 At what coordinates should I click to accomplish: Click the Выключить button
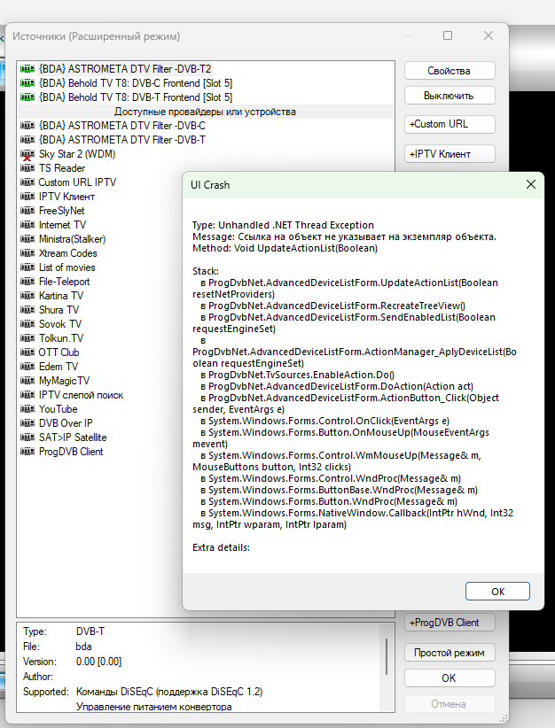pos(449,96)
